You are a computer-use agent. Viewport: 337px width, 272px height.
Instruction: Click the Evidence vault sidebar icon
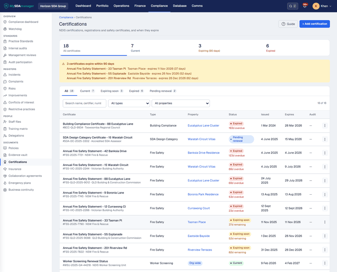tap(5, 155)
